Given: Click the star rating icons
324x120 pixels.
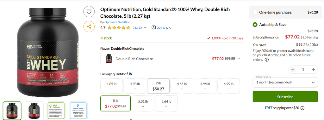Looking at the screenshot, I should [119, 28].
